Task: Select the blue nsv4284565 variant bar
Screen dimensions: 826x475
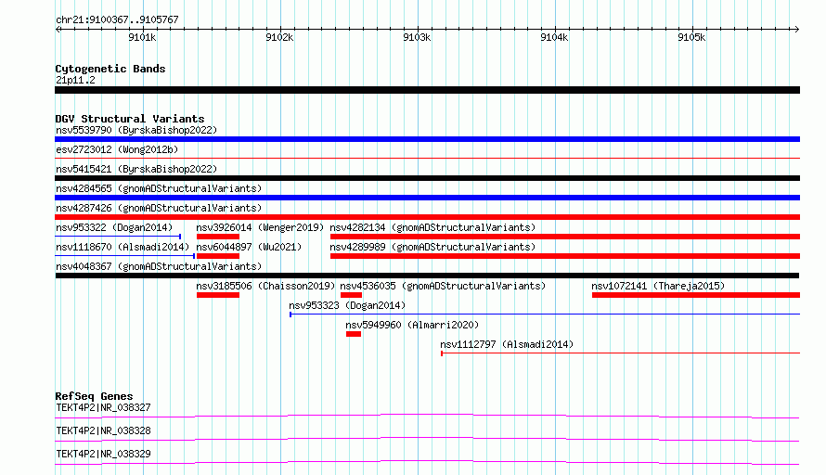Action: [x=427, y=198]
